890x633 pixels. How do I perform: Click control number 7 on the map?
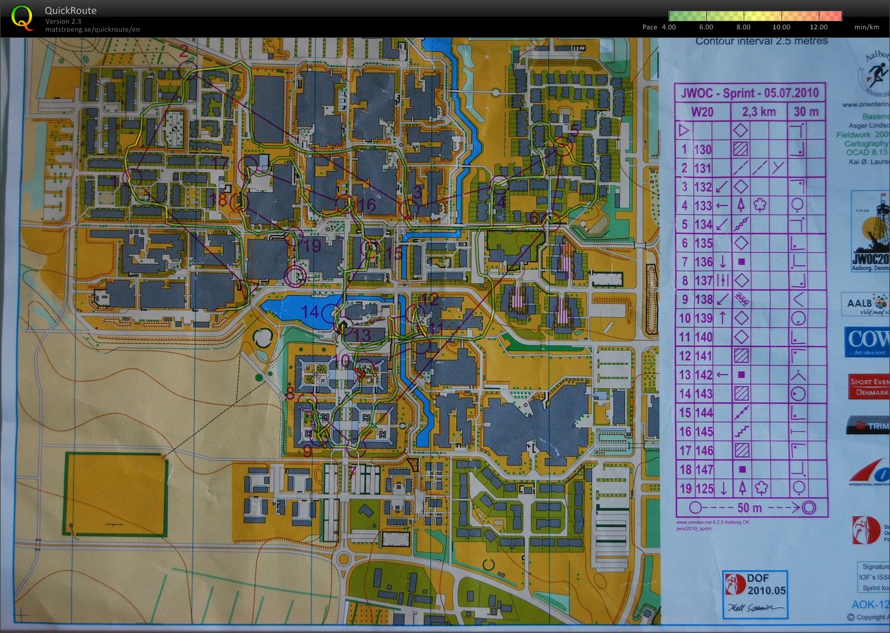pyautogui.click(x=352, y=471)
